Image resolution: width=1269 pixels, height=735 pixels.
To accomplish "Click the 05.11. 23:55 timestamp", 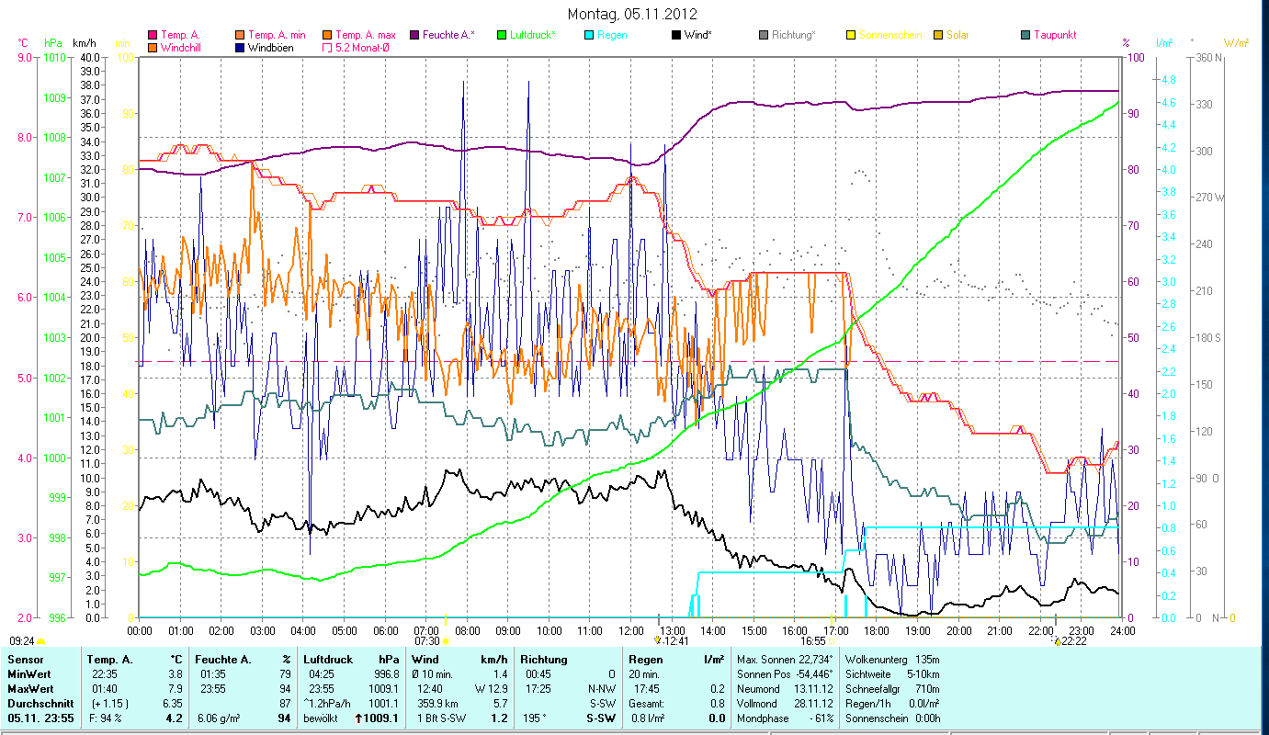I will pos(41,718).
